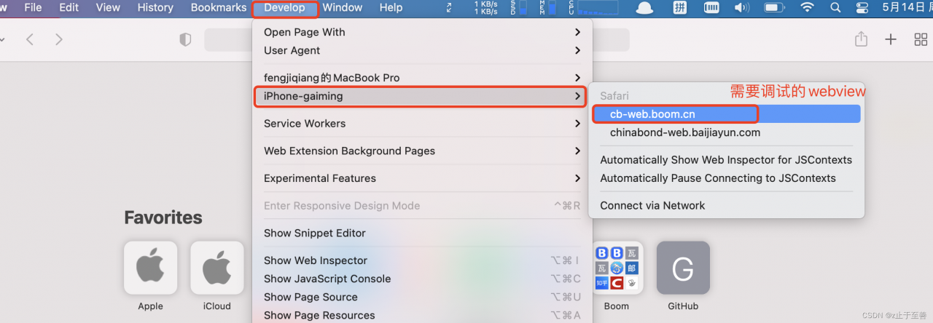
Task: Choose Show Page Source
Action: click(423, 297)
